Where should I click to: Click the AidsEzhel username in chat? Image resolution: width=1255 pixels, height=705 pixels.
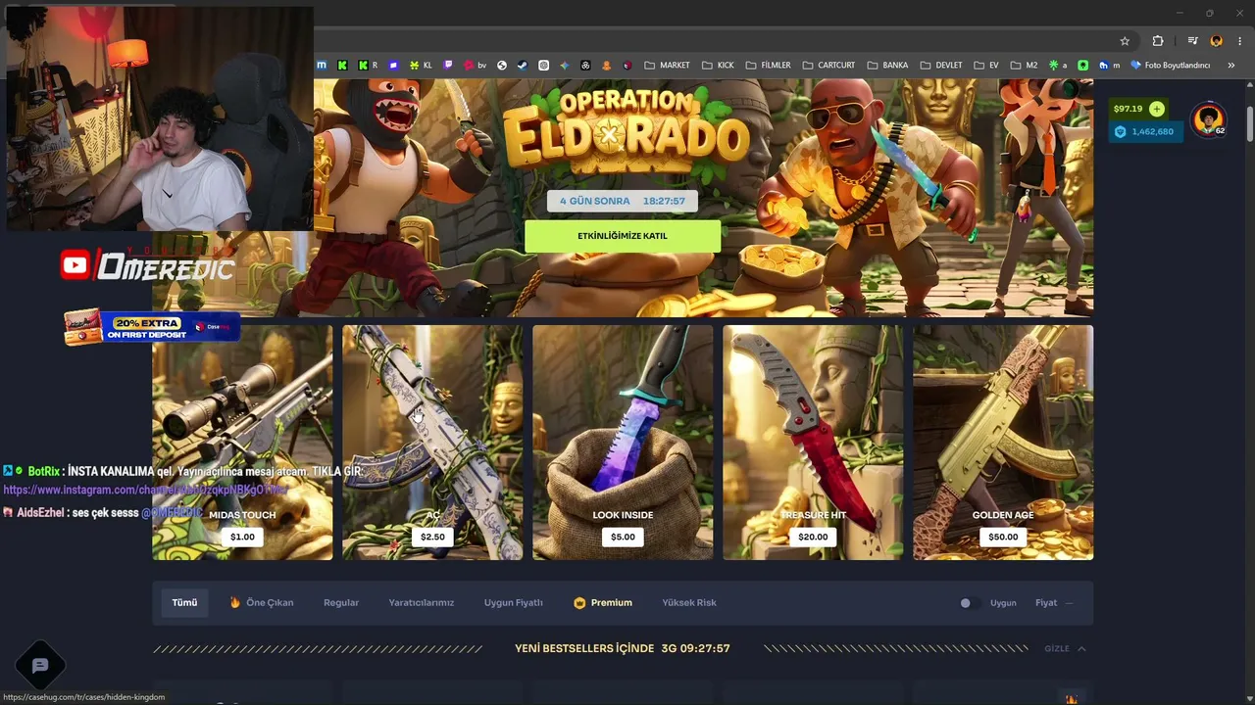point(41,512)
